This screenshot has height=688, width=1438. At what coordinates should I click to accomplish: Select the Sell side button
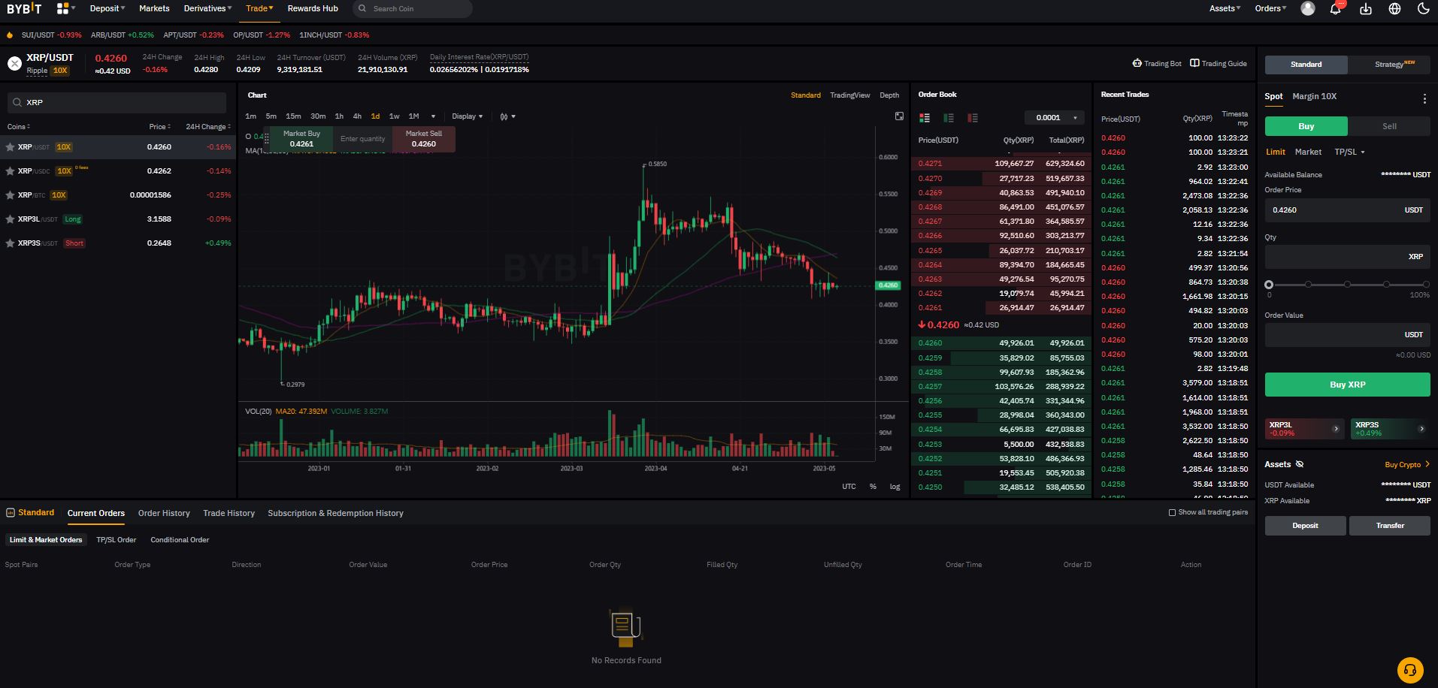tap(1389, 126)
